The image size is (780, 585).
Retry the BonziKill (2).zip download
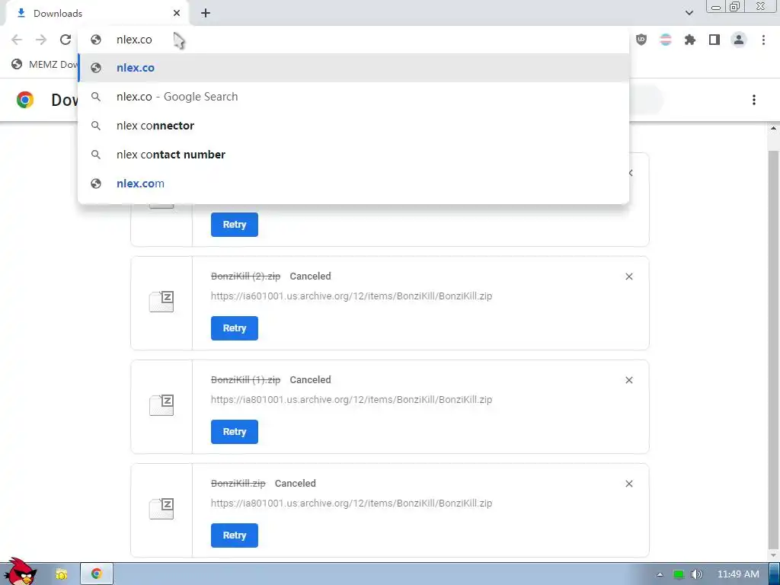pos(235,328)
